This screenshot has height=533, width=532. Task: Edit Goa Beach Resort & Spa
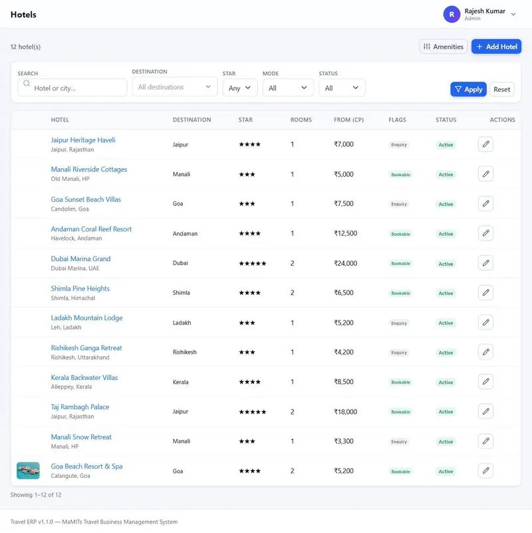coord(485,471)
